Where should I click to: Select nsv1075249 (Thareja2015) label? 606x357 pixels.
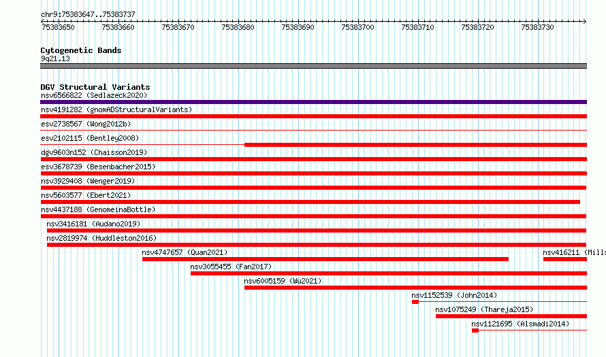(x=484, y=309)
